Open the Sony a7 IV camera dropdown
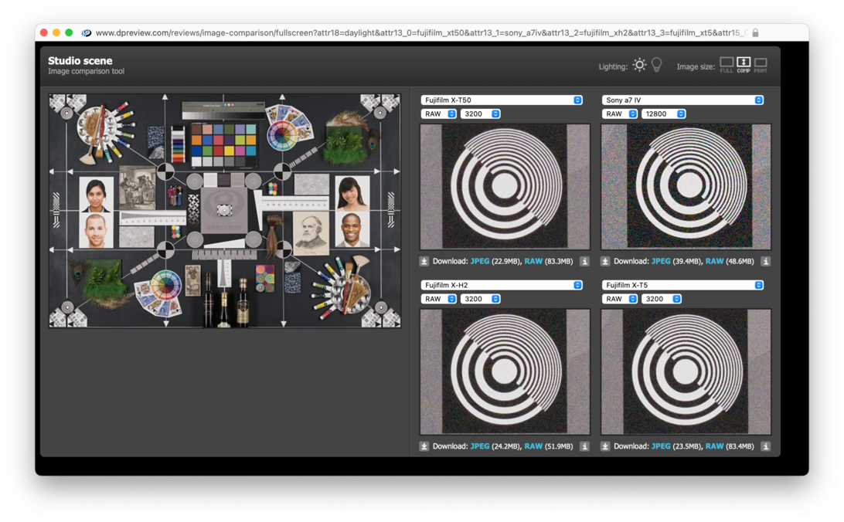844x522 pixels. point(682,100)
